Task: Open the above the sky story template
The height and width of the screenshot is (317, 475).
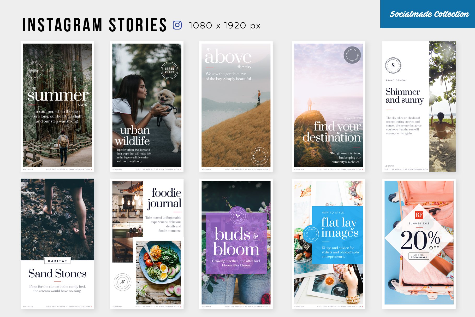Action: (236, 107)
